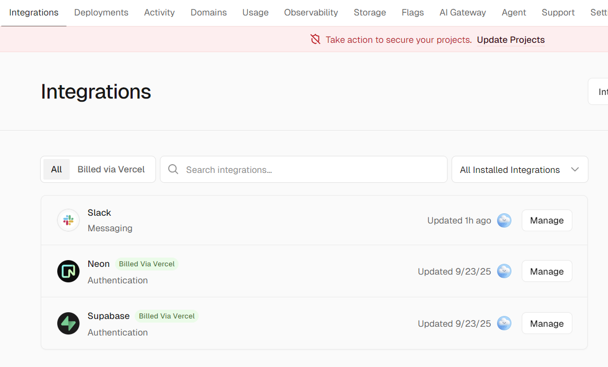Click Supabase's Updated 9/23/25 text
Screen dimensions: 608x367
(x=454, y=324)
